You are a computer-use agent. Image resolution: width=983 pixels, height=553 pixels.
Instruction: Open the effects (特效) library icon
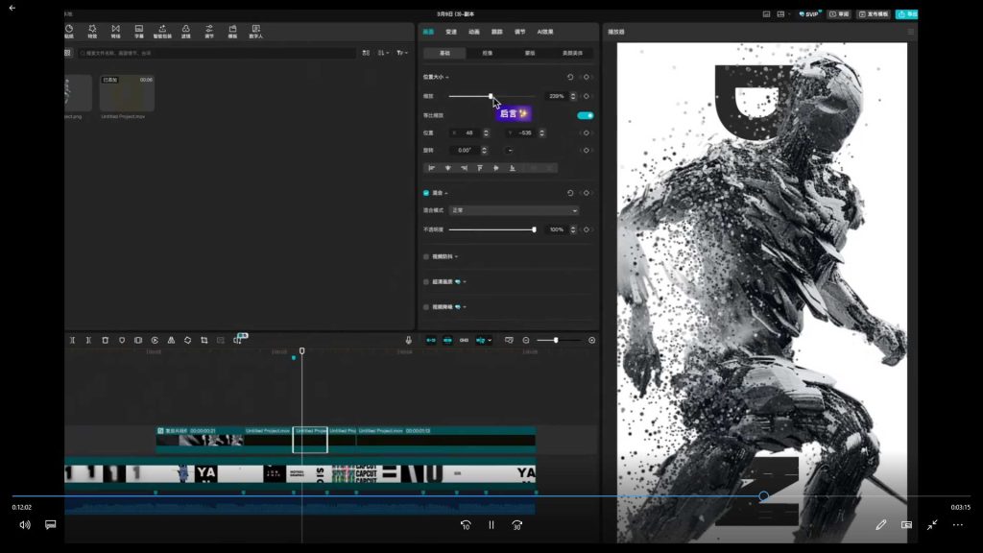(x=92, y=32)
